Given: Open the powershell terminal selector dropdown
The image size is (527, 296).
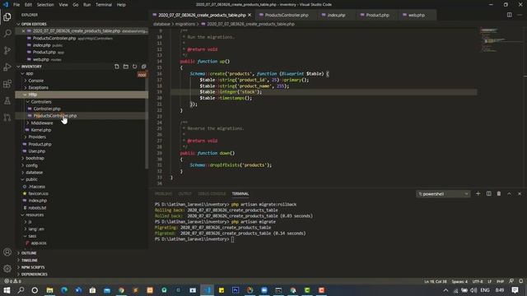Looking at the screenshot, I should [x=443, y=194].
